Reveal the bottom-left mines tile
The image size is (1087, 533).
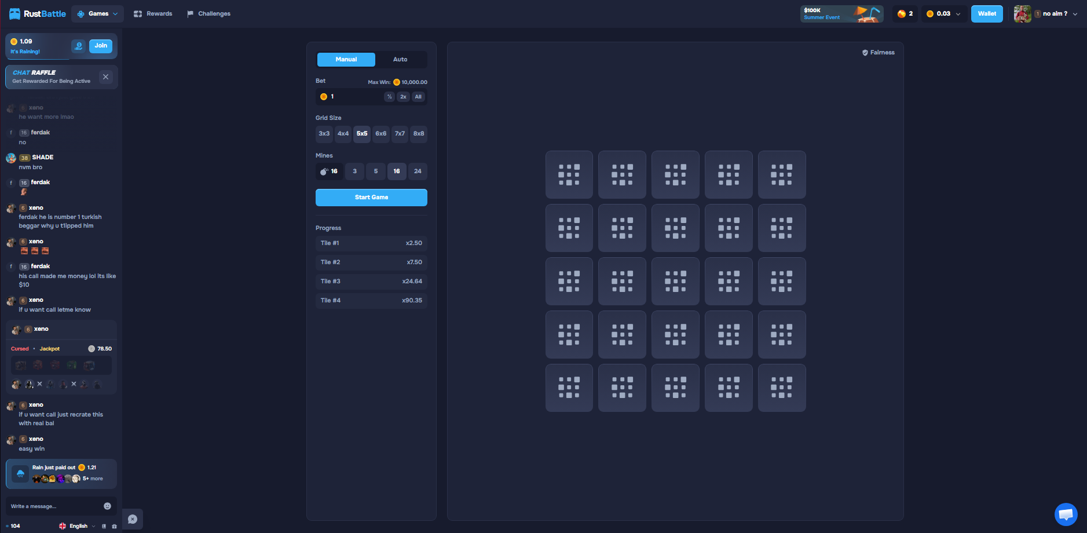coord(569,388)
